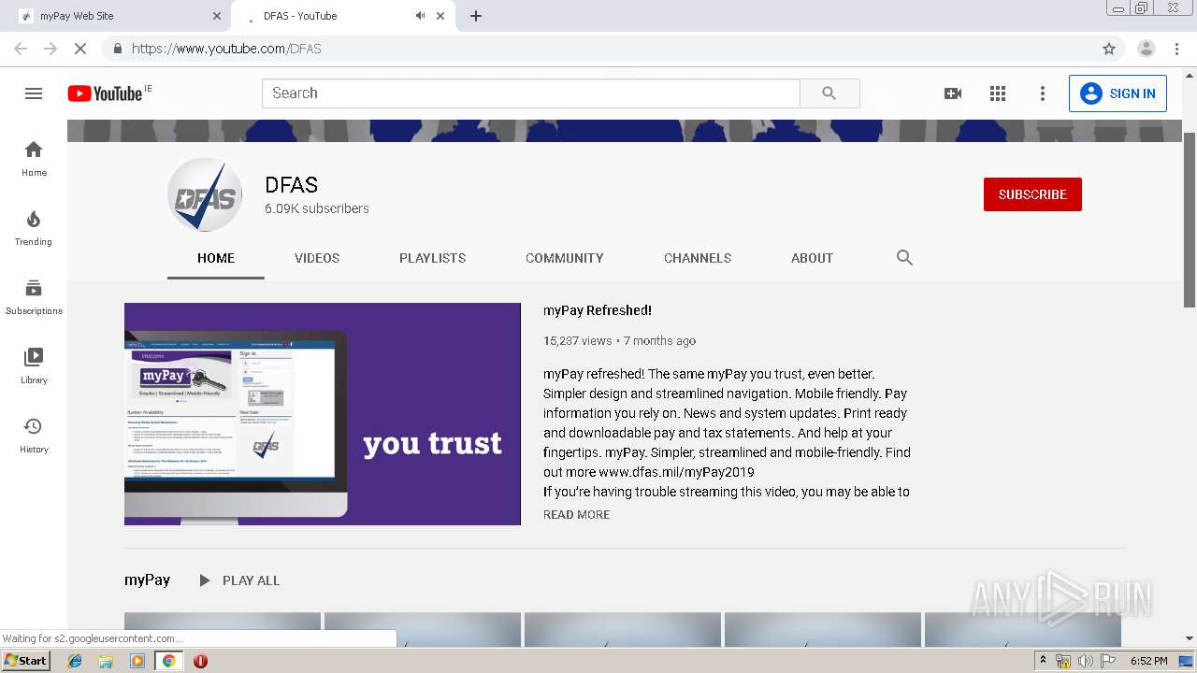Image resolution: width=1197 pixels, height=673 pixels.
Task: Click the search magnifier button
Action: [829, 93]
